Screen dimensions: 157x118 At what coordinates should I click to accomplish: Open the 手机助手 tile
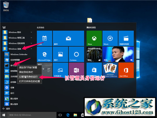click(61, 70)
